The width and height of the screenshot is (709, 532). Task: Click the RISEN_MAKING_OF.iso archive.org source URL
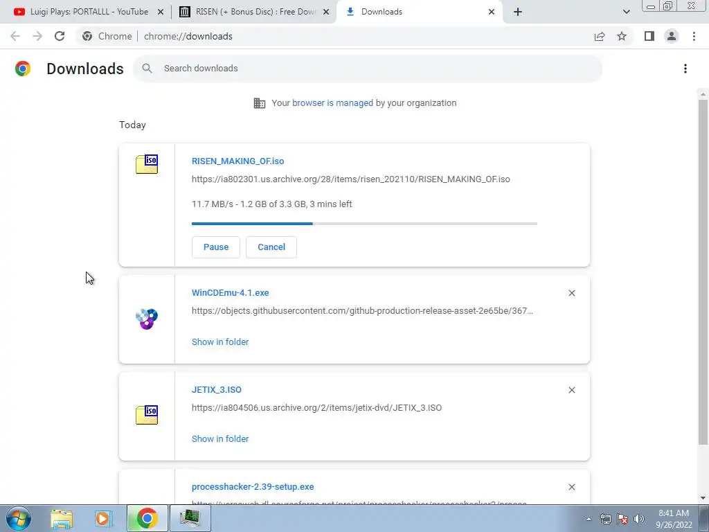(351, 179)
